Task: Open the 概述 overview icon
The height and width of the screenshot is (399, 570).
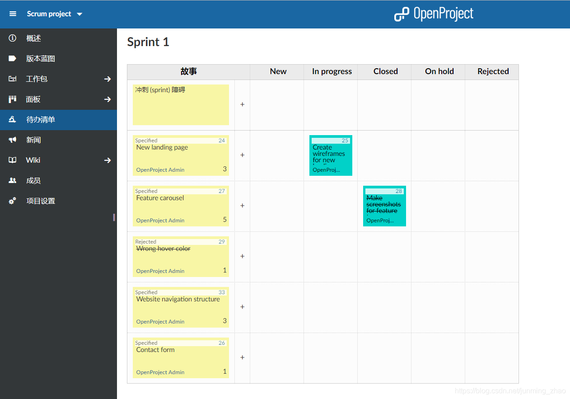Action: (x=13, y=38)
